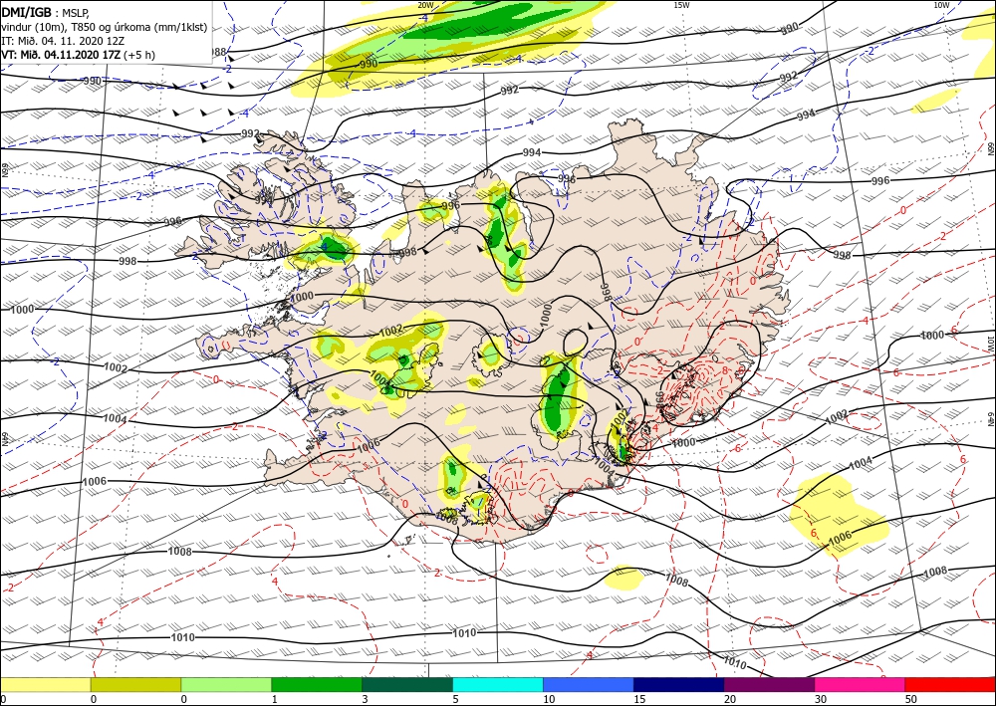
Task: Click the "VT: Mið. 04.11.2020 17Z (+5 h)" line
Action: [78, 55]
